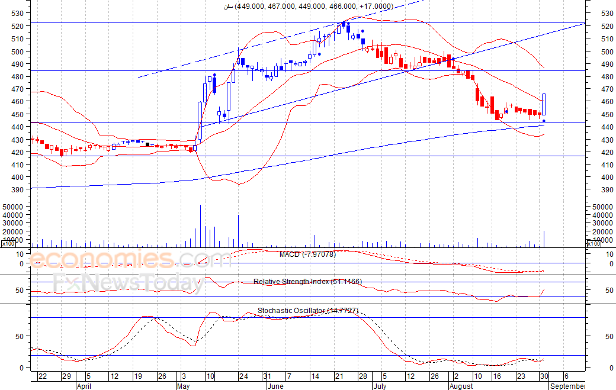This screenshot has height=390, width=616.
Task: Click date label 30 on the time axis
Action: (544, 376)
